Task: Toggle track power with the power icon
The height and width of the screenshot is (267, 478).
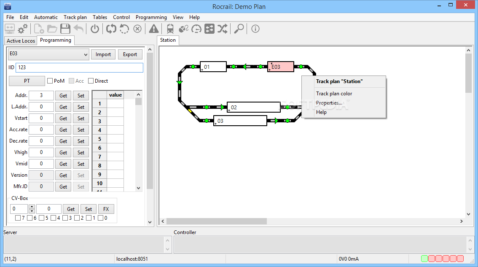Action: coord(95,29)
